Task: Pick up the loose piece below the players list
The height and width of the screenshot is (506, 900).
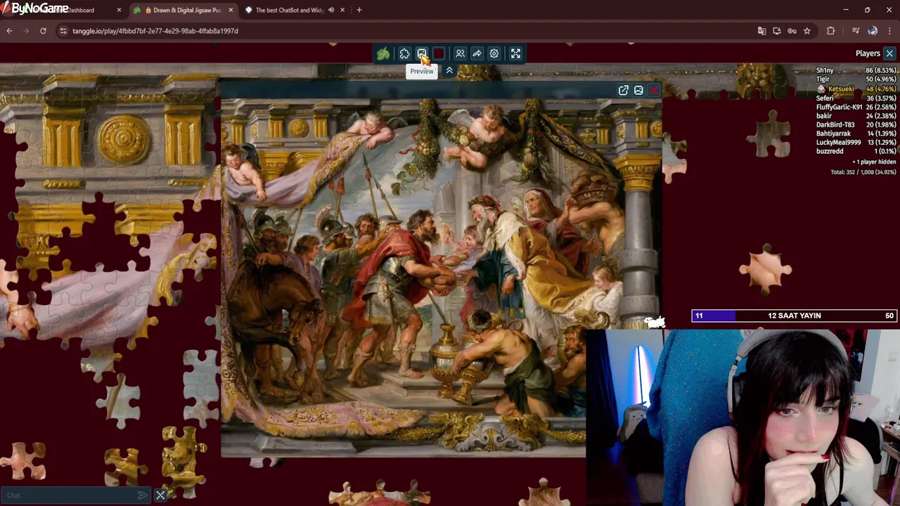Action: tap(769, 134)
